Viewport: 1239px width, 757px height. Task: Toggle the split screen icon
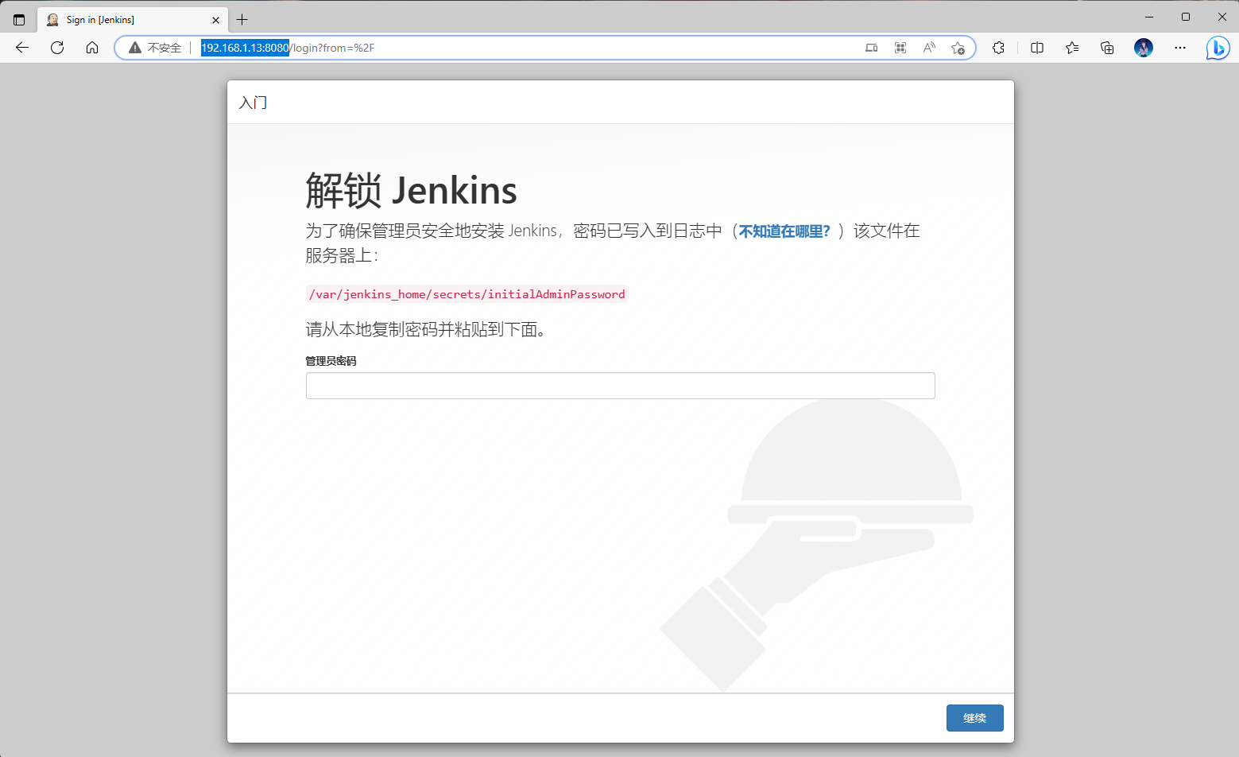coord(1037,48)
